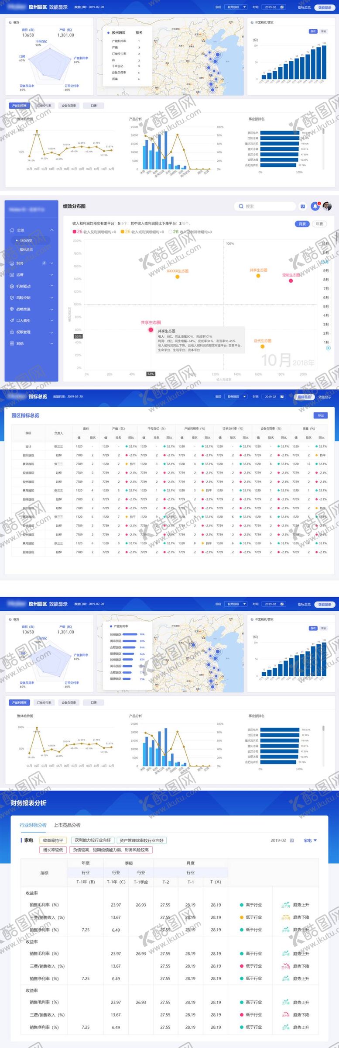Screen dimensions: 339x1048
Task: Click the 导出 export button
Action: (x=321, y=415)
